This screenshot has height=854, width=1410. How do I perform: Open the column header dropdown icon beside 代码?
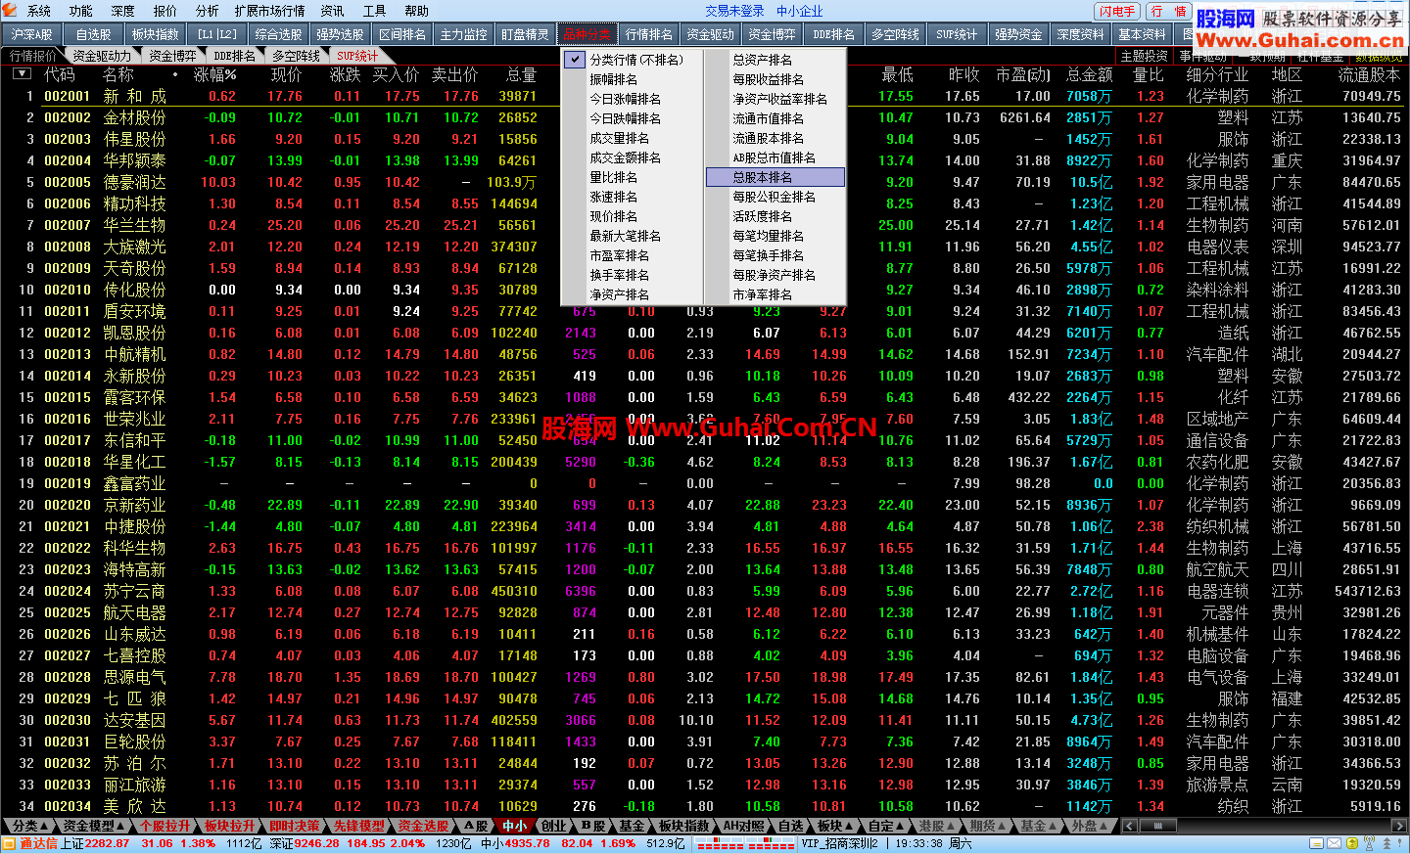[x=22, y=74]
